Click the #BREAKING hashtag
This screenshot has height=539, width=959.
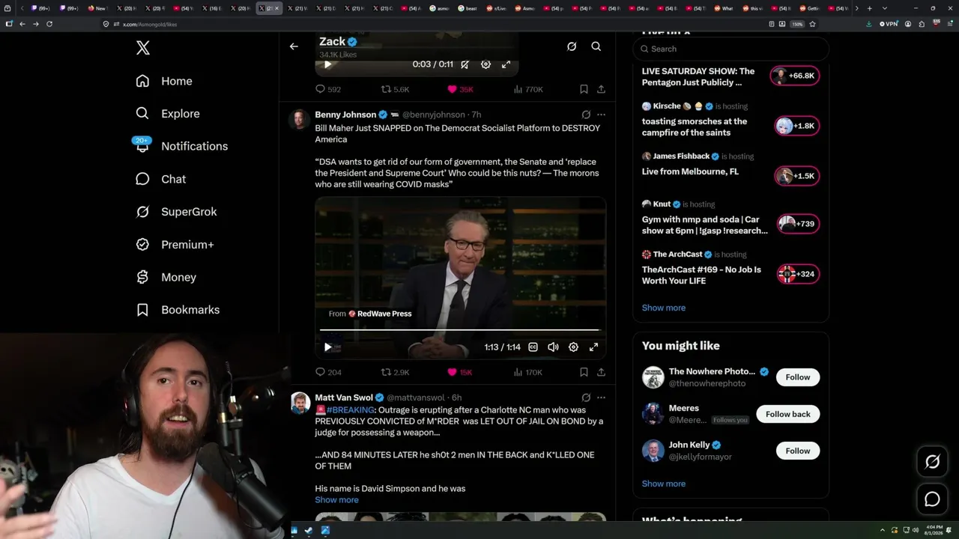(350, 410)
